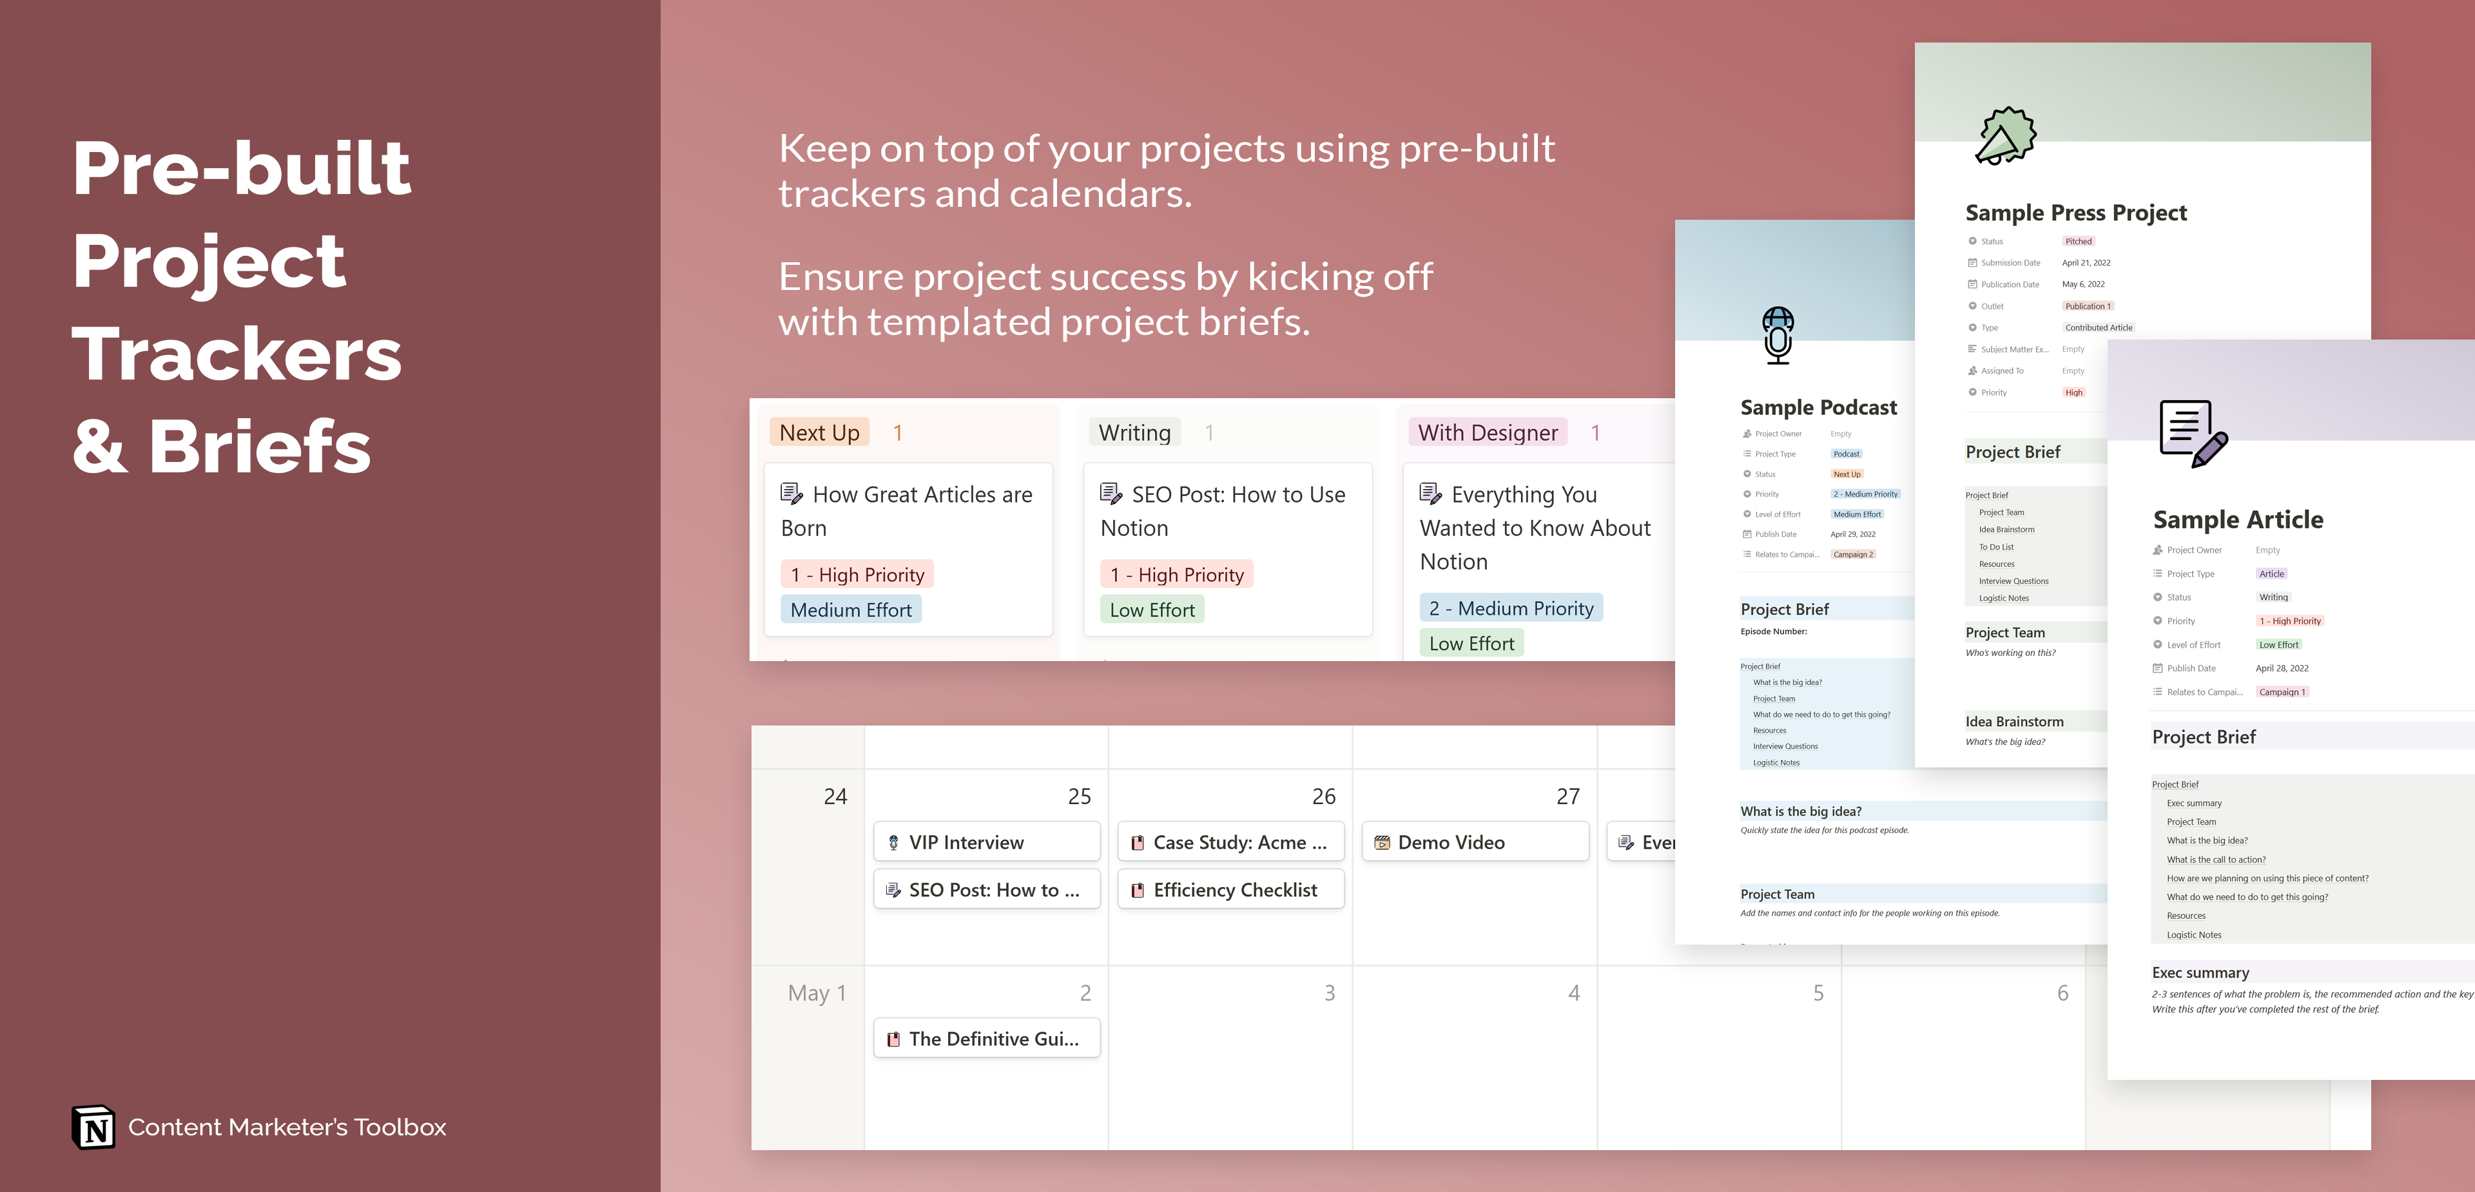Click the list icon beside Project Type
The height and width of the screenshot is (1192, 2475).
tap(1746, 454)
